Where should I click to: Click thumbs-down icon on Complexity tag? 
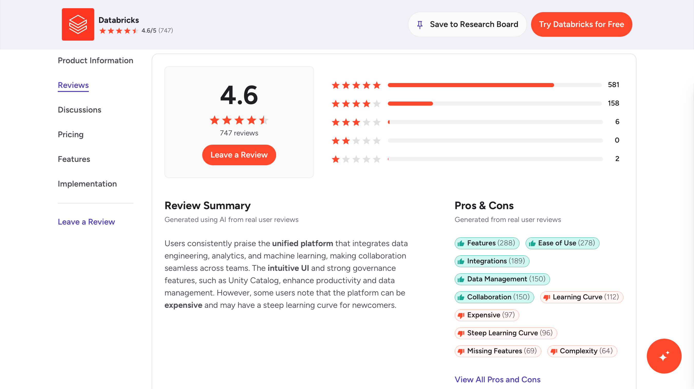pyautogui.click(x=554, y=351)
